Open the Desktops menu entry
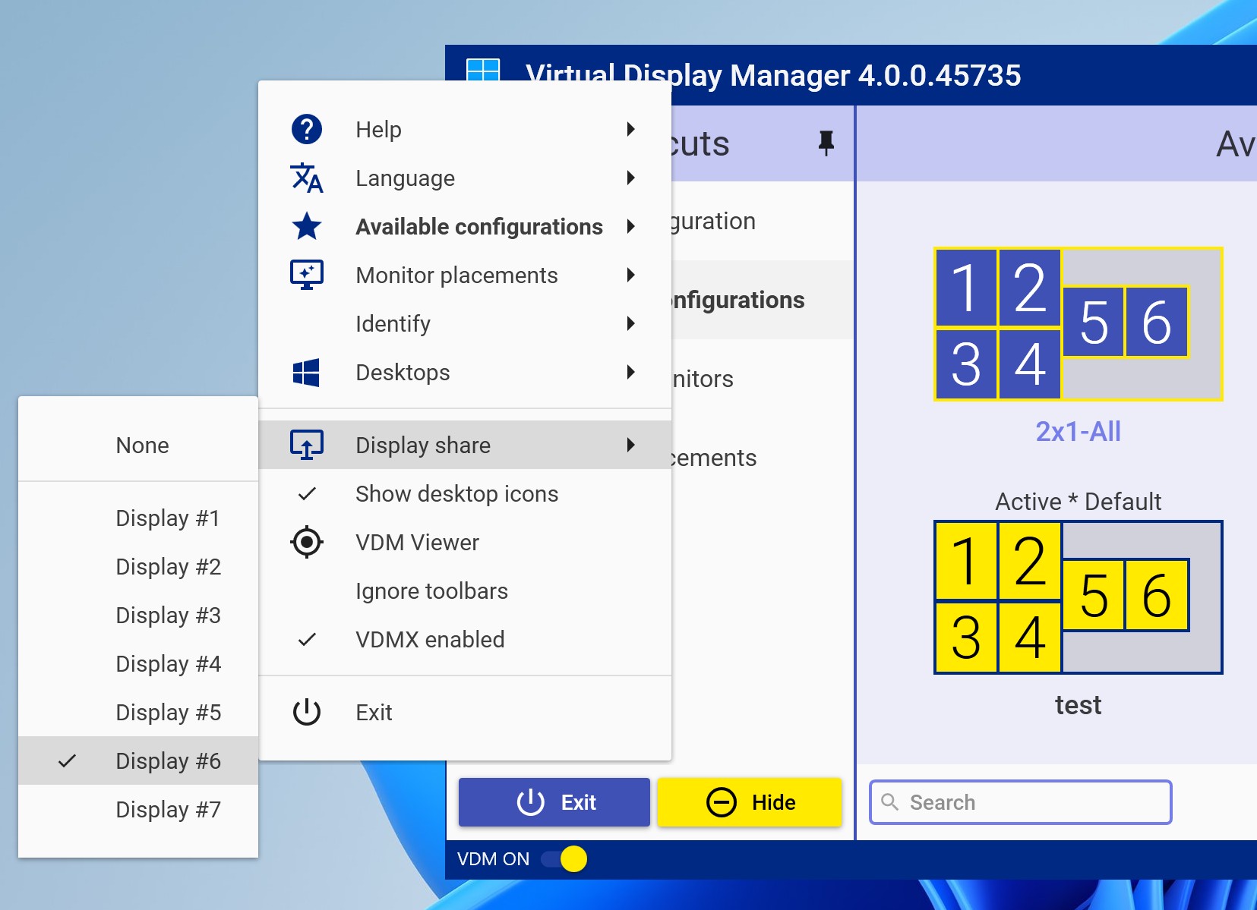Screen dimensions: 1257x910 click(465, 372)
